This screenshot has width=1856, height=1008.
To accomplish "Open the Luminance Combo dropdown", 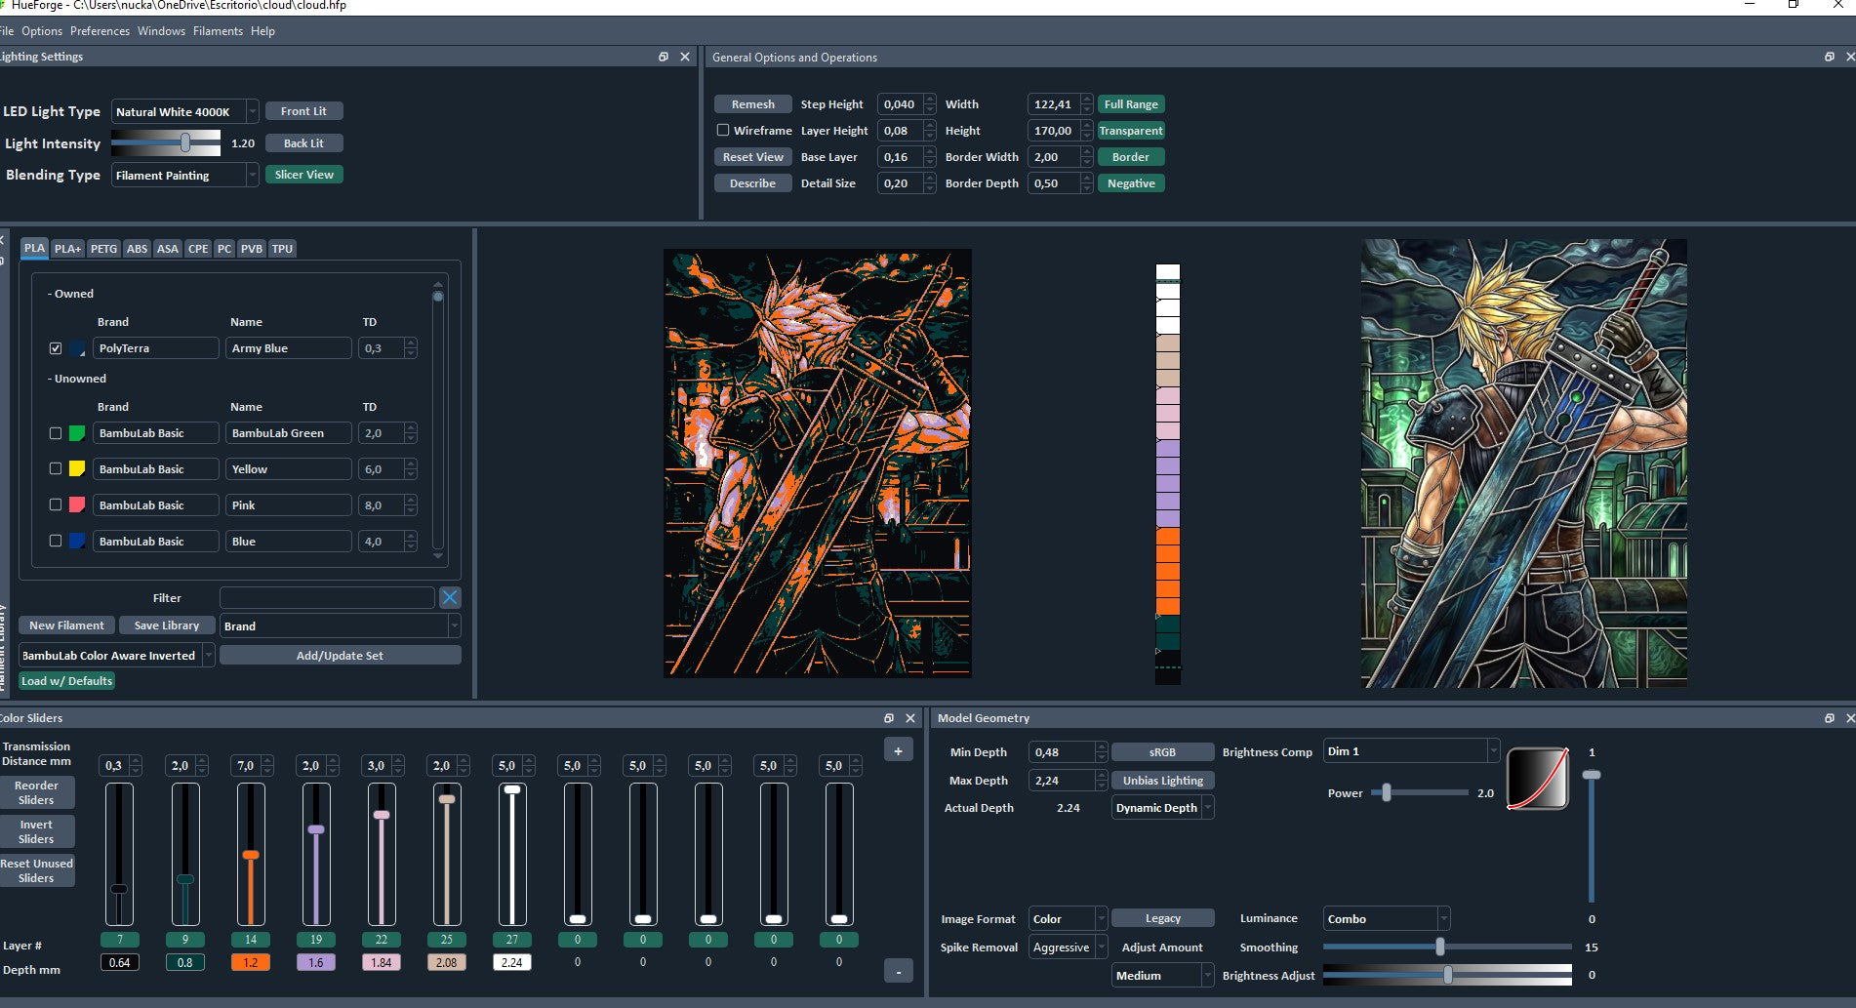I will click(x=1387, y=919).
